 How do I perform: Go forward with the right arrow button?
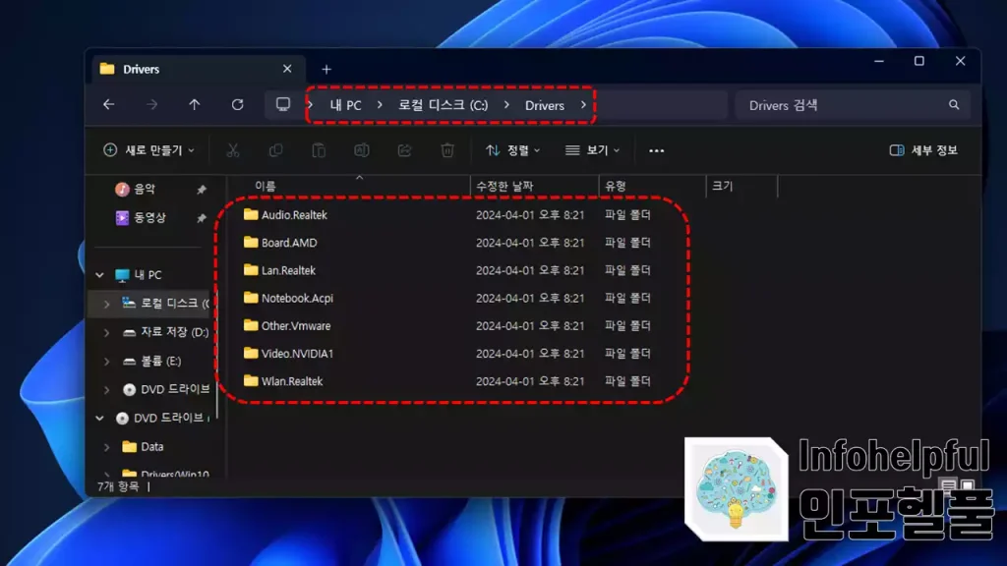tap(151, 104)
